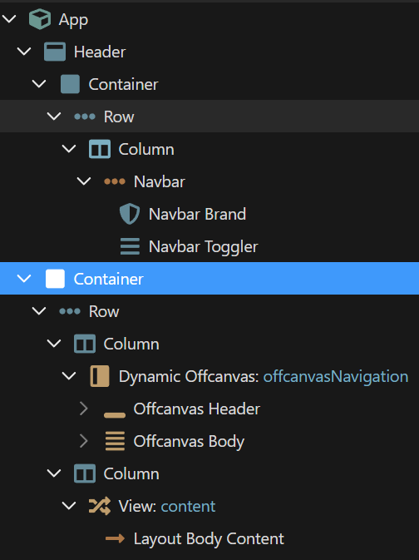Click the Layout Body Content arrow icon

click(115, 538)
